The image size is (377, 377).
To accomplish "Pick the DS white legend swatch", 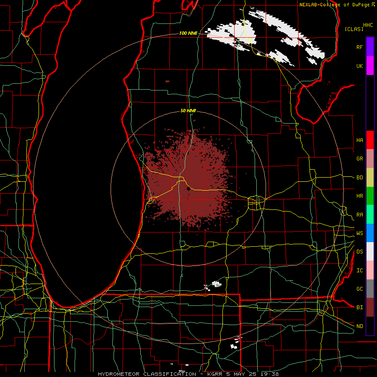I will [x=370, y=251].
